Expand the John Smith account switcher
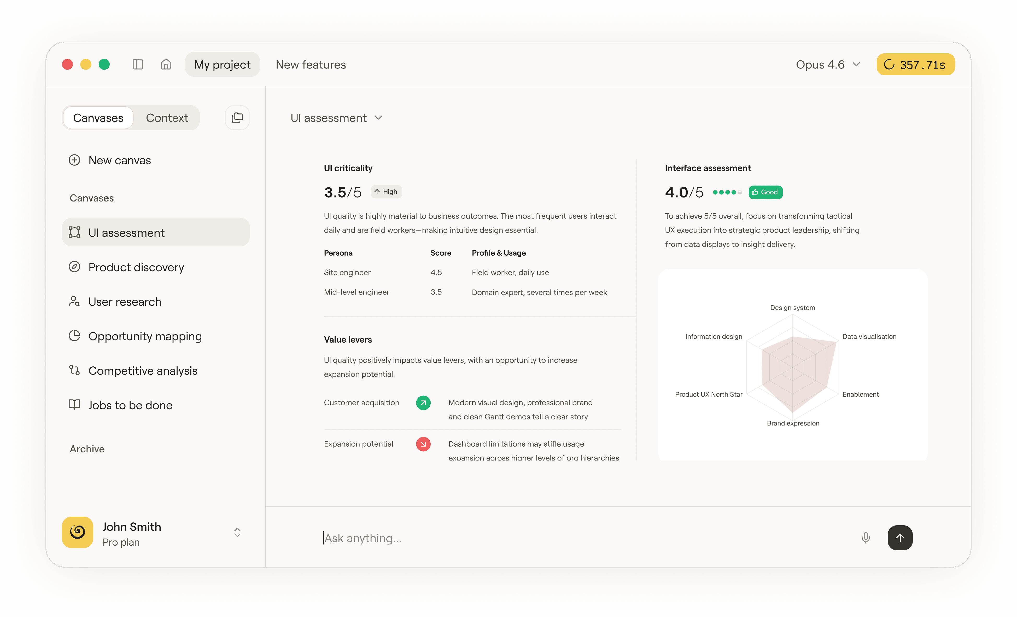 237,532
